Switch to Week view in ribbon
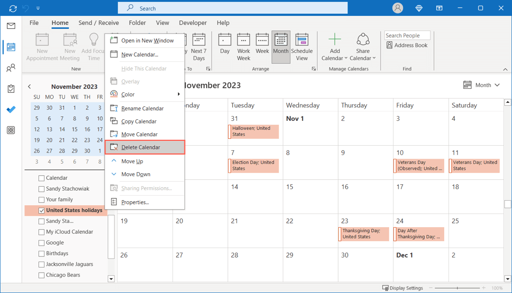Screen dimensions: 512x293 pos(262,43)
